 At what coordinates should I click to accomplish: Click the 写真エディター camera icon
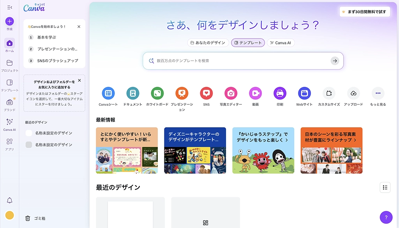click(x=231, y=93)
